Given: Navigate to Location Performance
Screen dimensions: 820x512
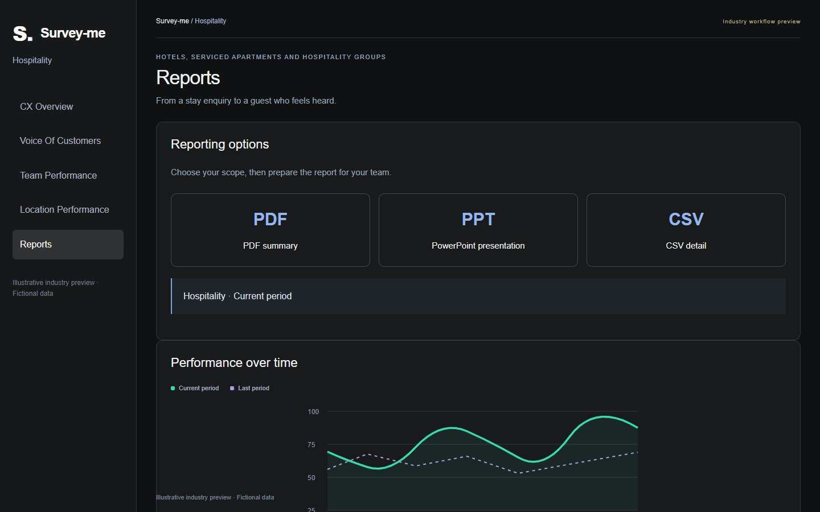Looking at the screenshot, I should point(68,210).
